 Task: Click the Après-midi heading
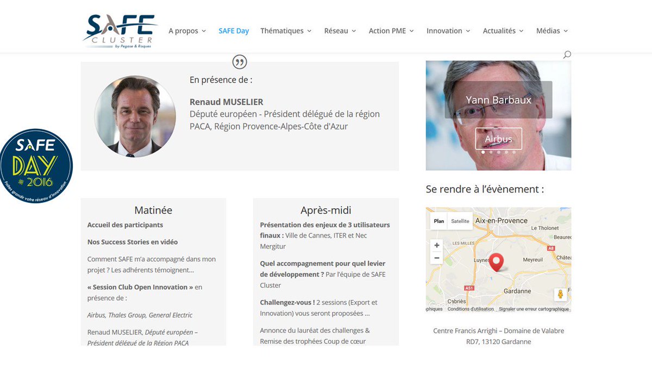click(326, 210)
